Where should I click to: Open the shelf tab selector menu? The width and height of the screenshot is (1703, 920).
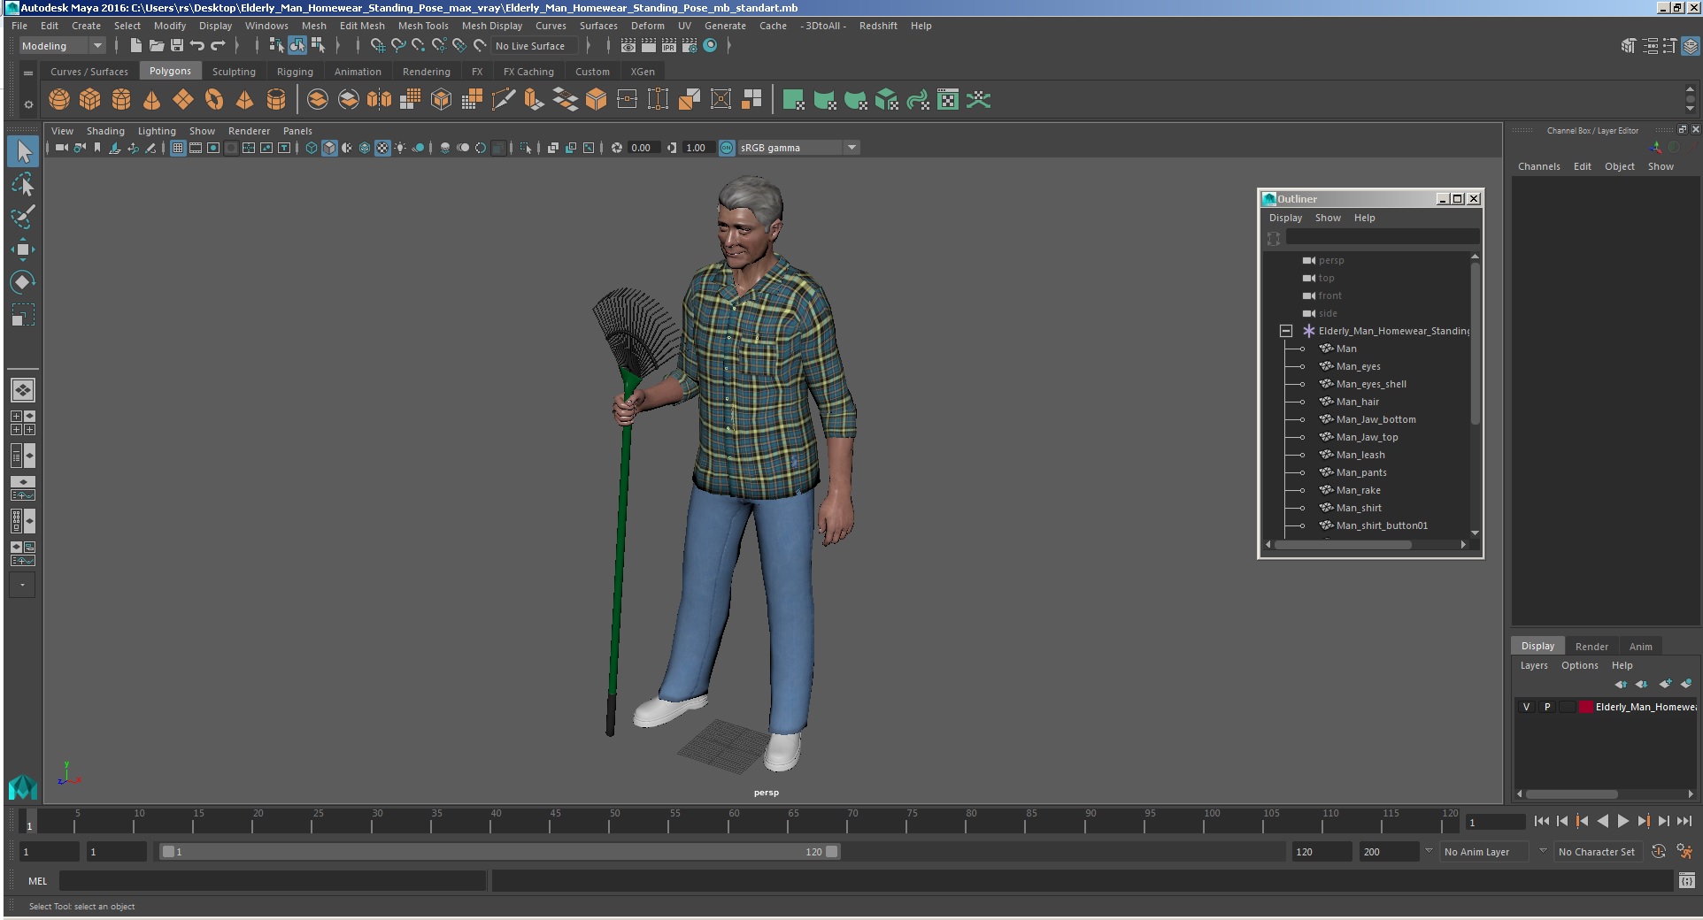[28, 73]
